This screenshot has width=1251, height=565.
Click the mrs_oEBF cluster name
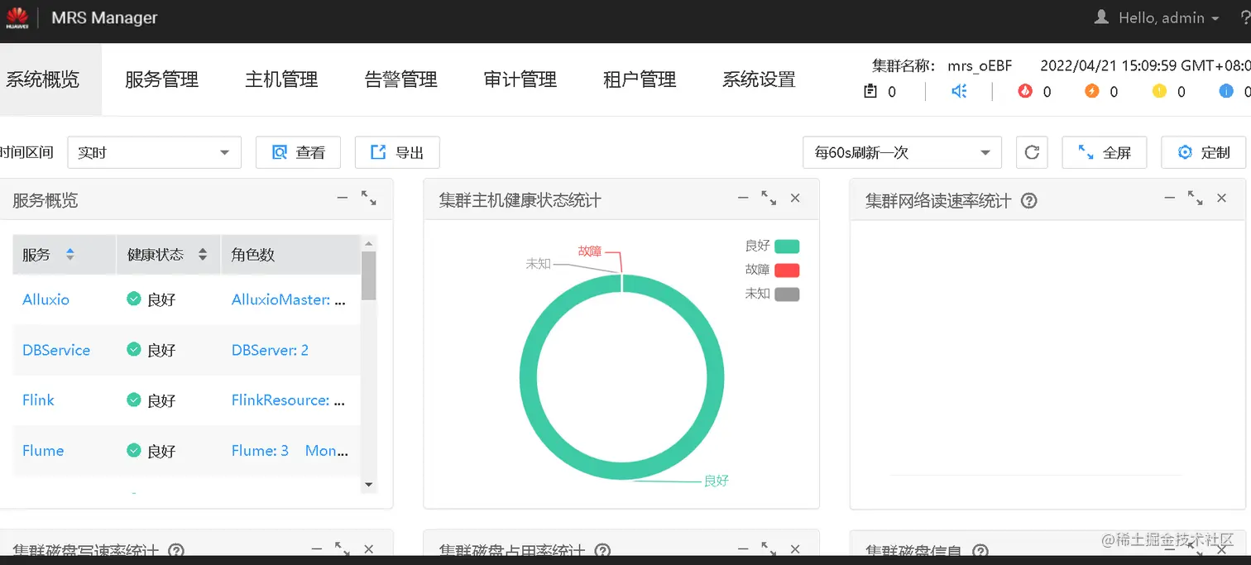[x=980, y=65]
